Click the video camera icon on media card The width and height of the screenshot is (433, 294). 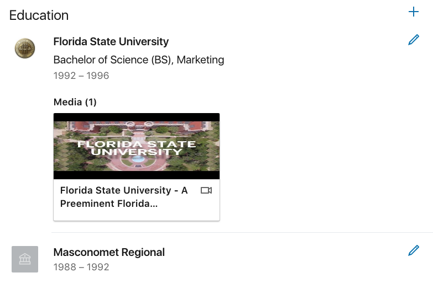(206, 190)
